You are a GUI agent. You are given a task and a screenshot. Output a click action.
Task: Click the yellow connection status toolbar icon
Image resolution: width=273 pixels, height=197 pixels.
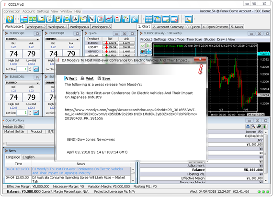coord(10,19)
